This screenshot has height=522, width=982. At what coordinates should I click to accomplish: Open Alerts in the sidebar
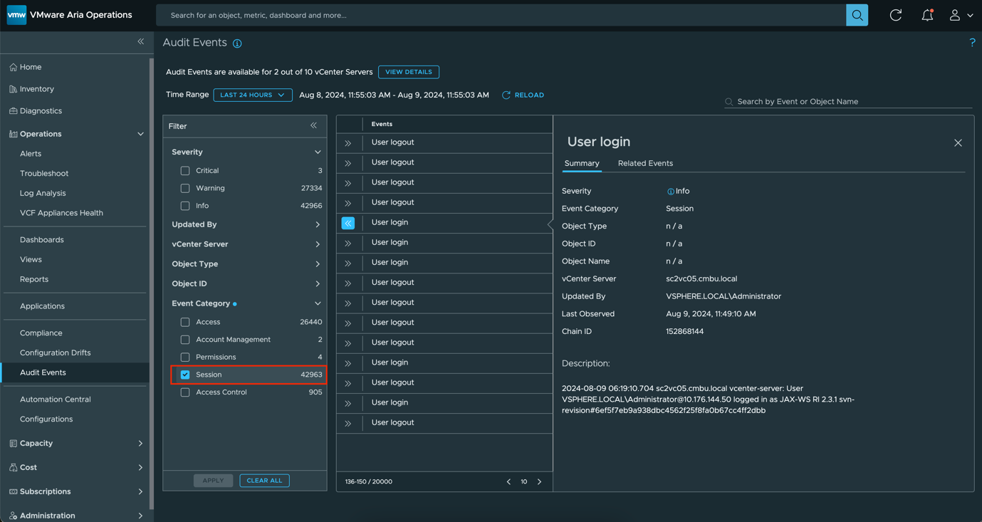pos(31,154)
